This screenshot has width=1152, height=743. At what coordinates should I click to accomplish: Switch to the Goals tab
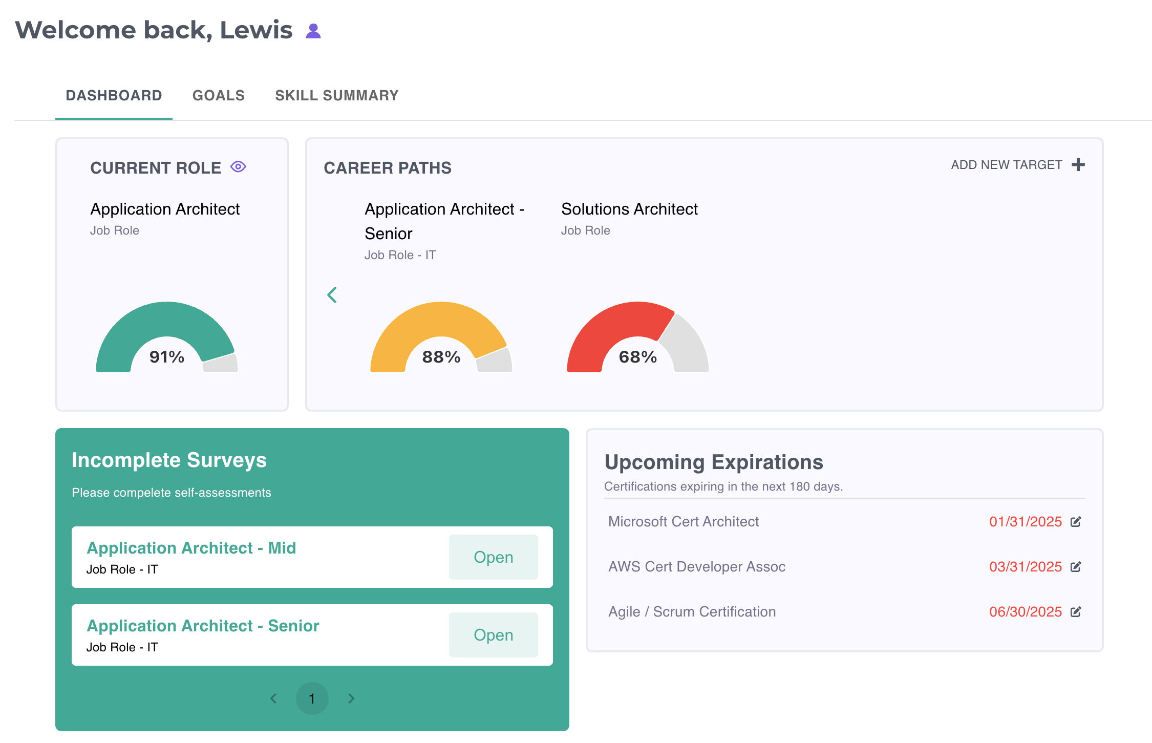219,96
